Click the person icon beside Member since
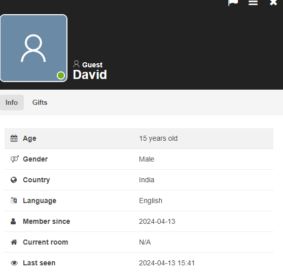283x277 pixels. point(13,221)
